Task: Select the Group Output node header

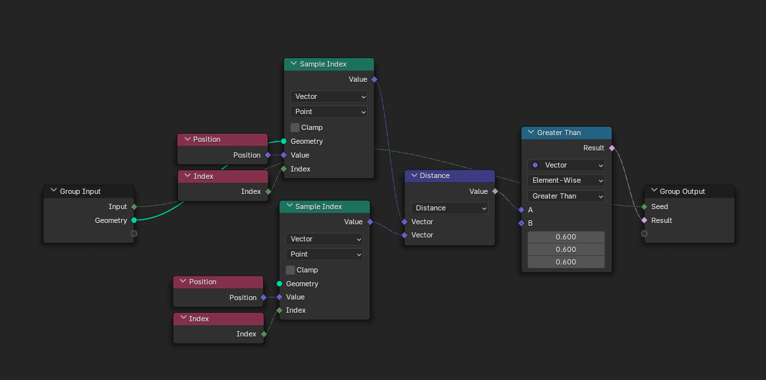Action: click(x=690, y=191)
